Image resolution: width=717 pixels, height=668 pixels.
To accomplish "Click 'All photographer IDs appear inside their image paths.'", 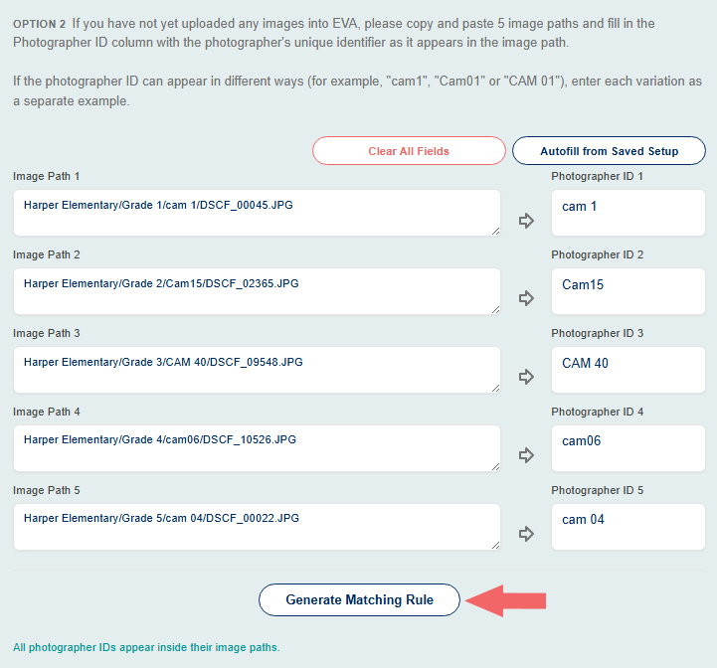I will click(146, 647).
